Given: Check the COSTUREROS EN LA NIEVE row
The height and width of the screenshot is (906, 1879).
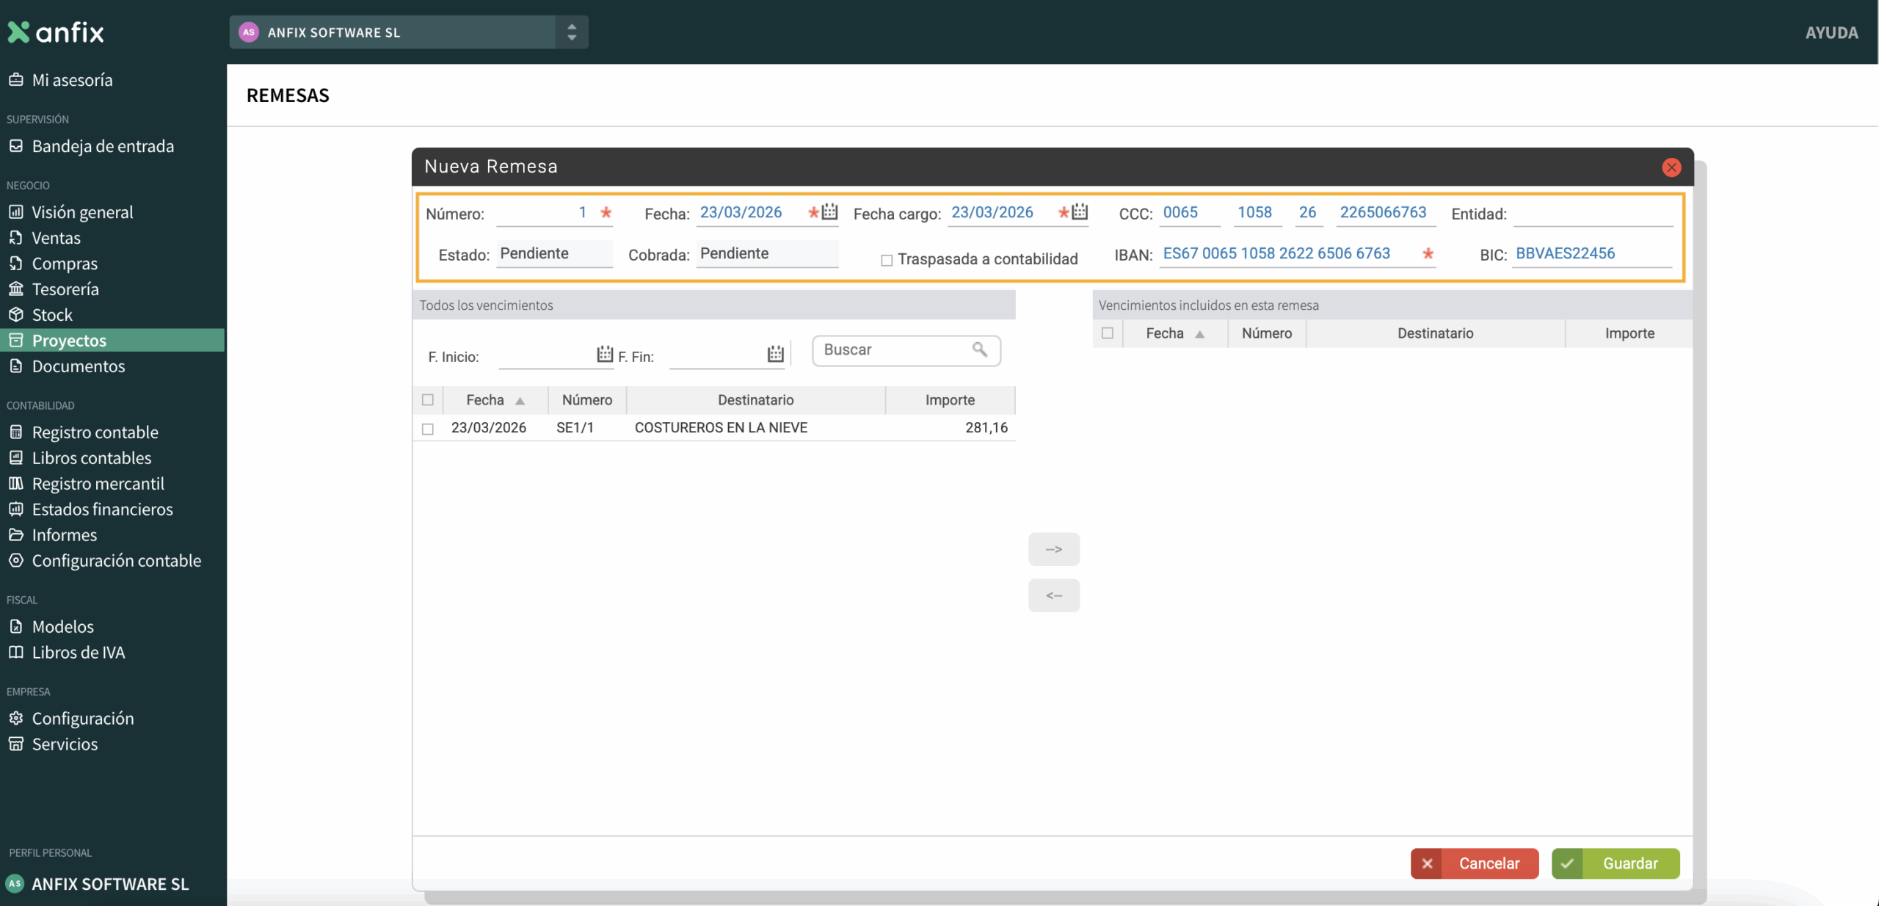Looking at the screenshot, I should tap(428, 429).
